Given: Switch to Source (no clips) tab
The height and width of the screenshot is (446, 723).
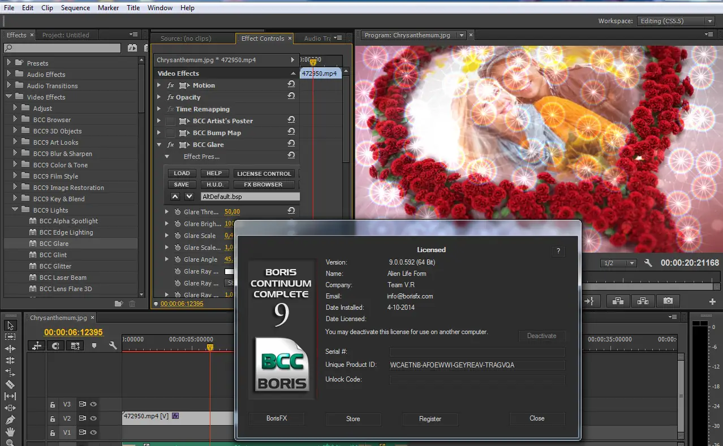Looking at the screenshot, I should pos(186,38).
